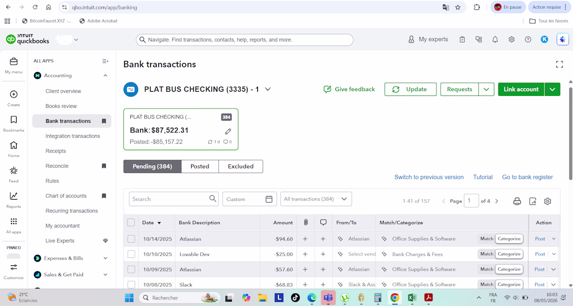Screen dimensions: 573x306
Task: Edit the bank balance with pencil icon
Action: [228, 131]
